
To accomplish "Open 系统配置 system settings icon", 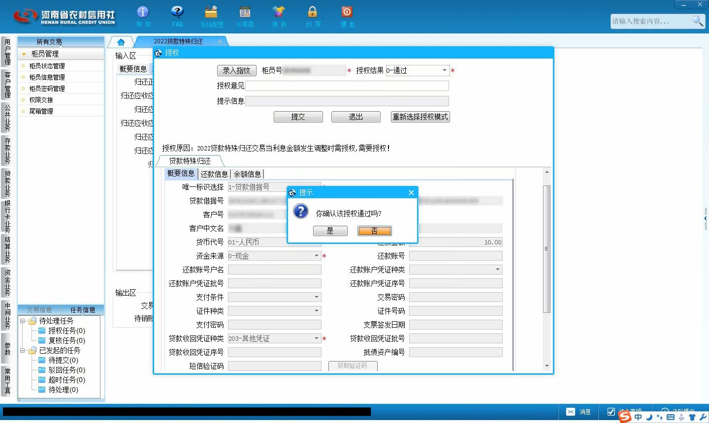I will tap(211, 12).
